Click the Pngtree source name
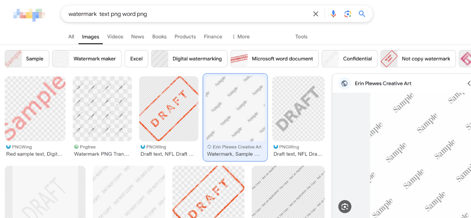471x218 pixels. click(88, 147)
